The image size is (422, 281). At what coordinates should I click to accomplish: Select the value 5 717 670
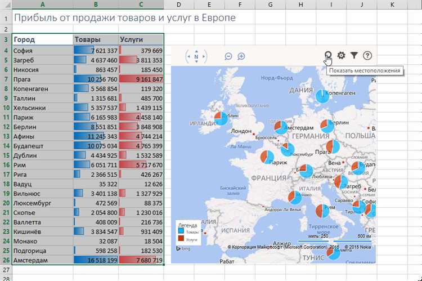coord(141,165)
